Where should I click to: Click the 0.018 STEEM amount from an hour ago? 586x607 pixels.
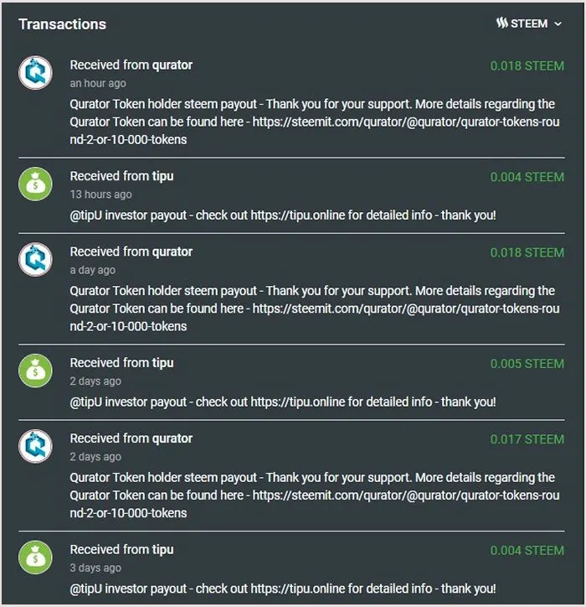click(527, 66)
